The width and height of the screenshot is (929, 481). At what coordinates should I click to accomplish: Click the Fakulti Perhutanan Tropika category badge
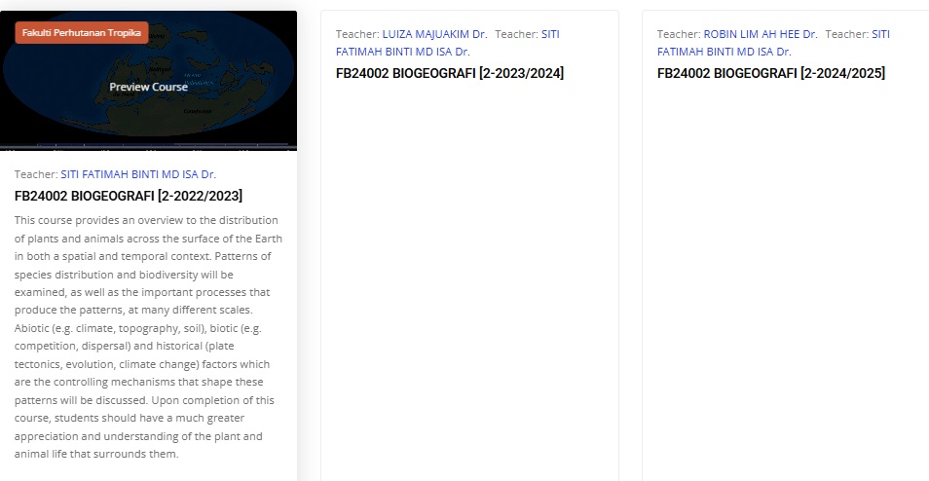pos(82,33)
